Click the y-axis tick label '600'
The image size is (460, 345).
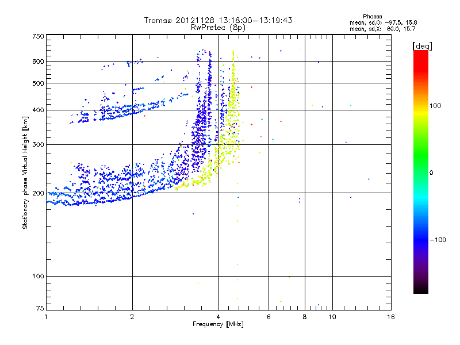point(38,62)
